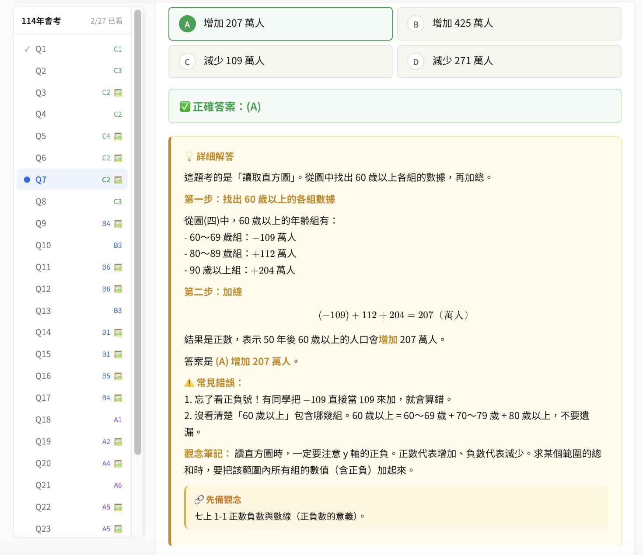This screenshot has height=555, width=643.
Task: Go to question Q8 in the list
Action: tap(41, 201)
